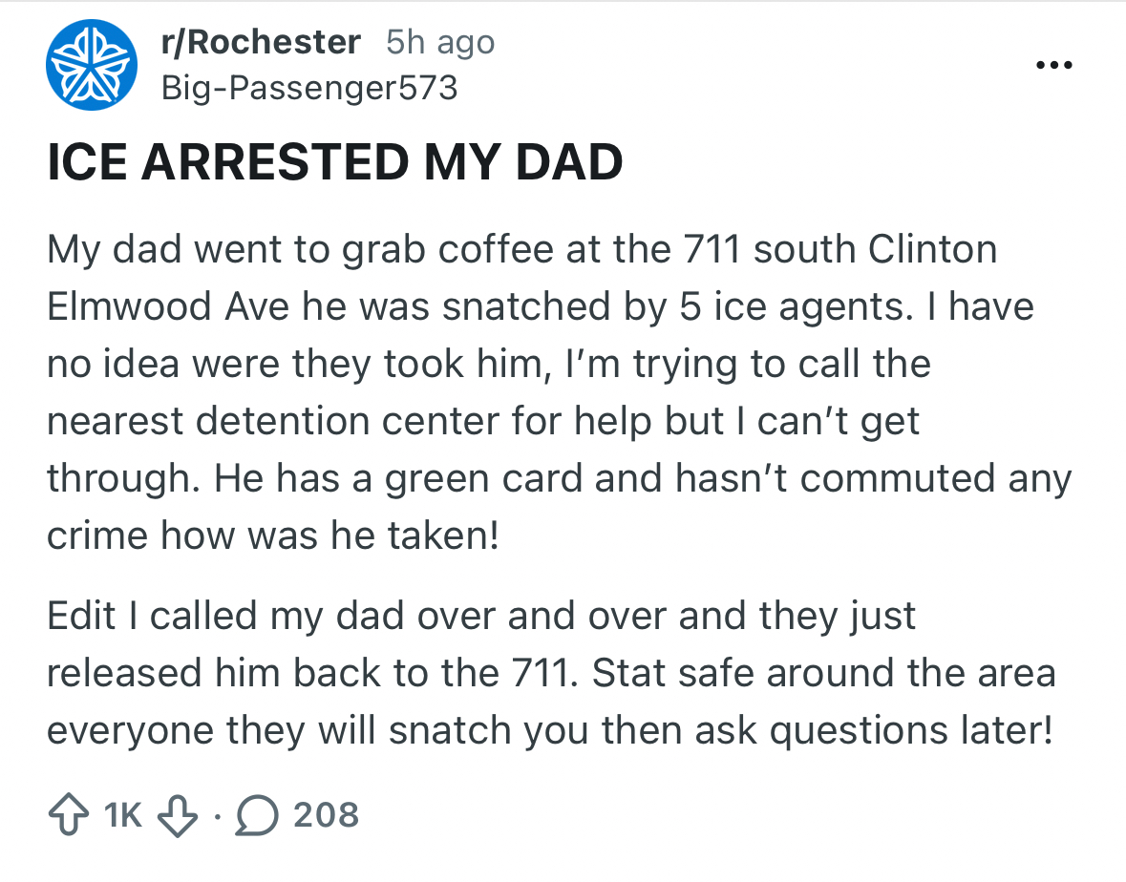This screenshot has width=1126, height=882.
Task: Click the dot separator beside the comment icon
Action: (219, 817)
